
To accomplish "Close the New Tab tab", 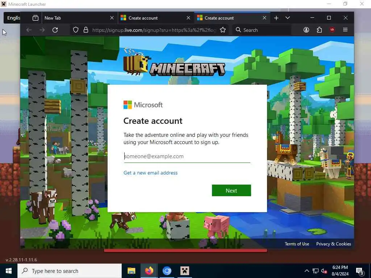I will 112,18.
